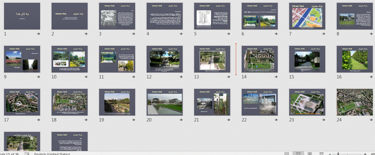Viewport: 375px width, 155px height.
Task: Click the transition star icon under slide 21
Action: point(229,120)
